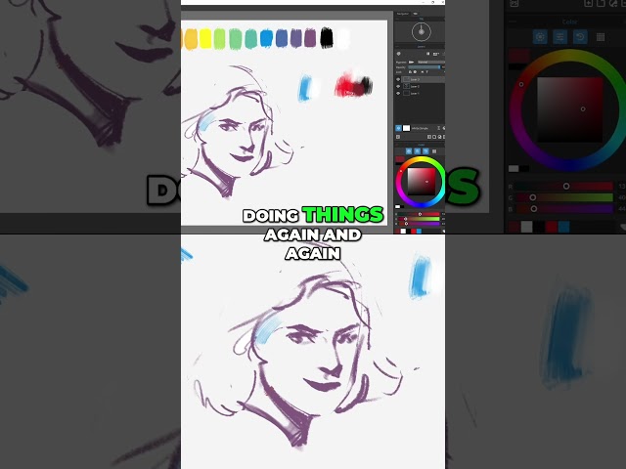Click the color picker icon right of the palette swatches
This screenshot has height=469, width=626.
pyautogui.click(x=443, y=231)
